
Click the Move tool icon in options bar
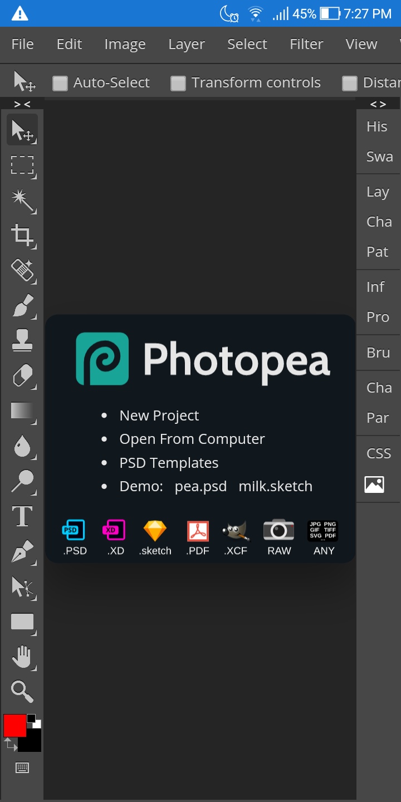25,82
